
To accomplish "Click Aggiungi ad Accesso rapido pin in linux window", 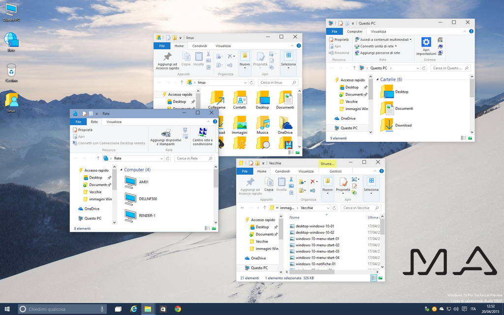I will point(167,61).
